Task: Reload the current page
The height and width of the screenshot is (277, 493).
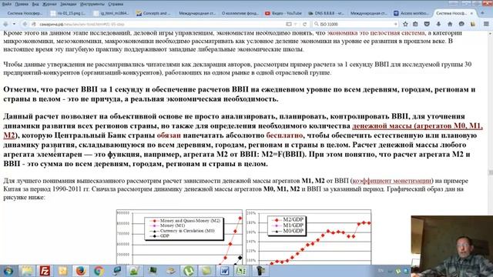Action: 304,24
